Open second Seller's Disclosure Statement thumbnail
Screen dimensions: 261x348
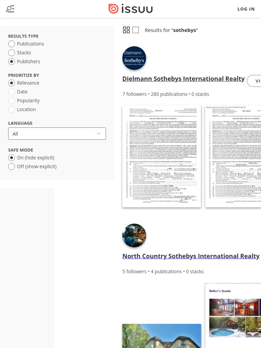click(x=233, y=156)
